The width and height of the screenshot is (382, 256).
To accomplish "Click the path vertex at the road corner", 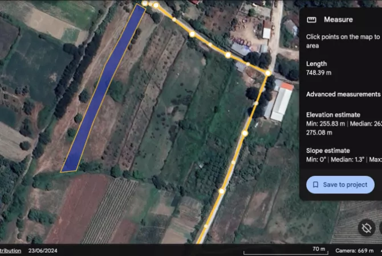I will pyautogui.click(x=268, y=73).
